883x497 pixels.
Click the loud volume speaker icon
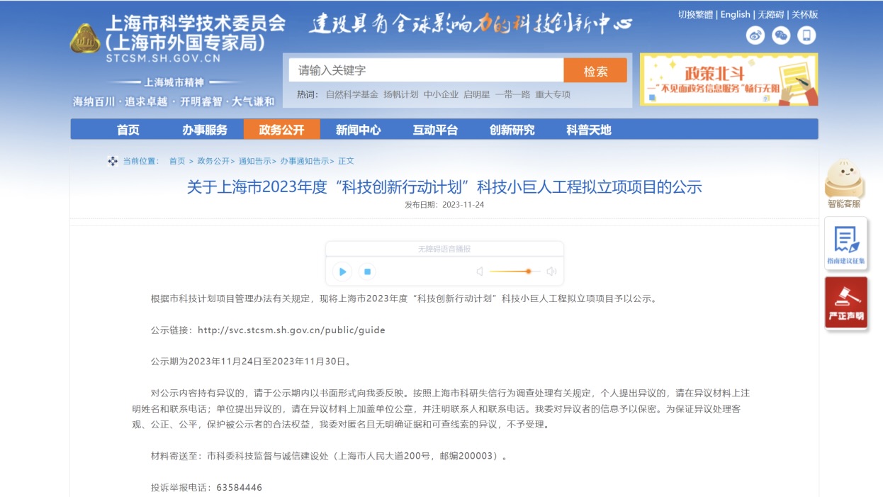[551, 272]
